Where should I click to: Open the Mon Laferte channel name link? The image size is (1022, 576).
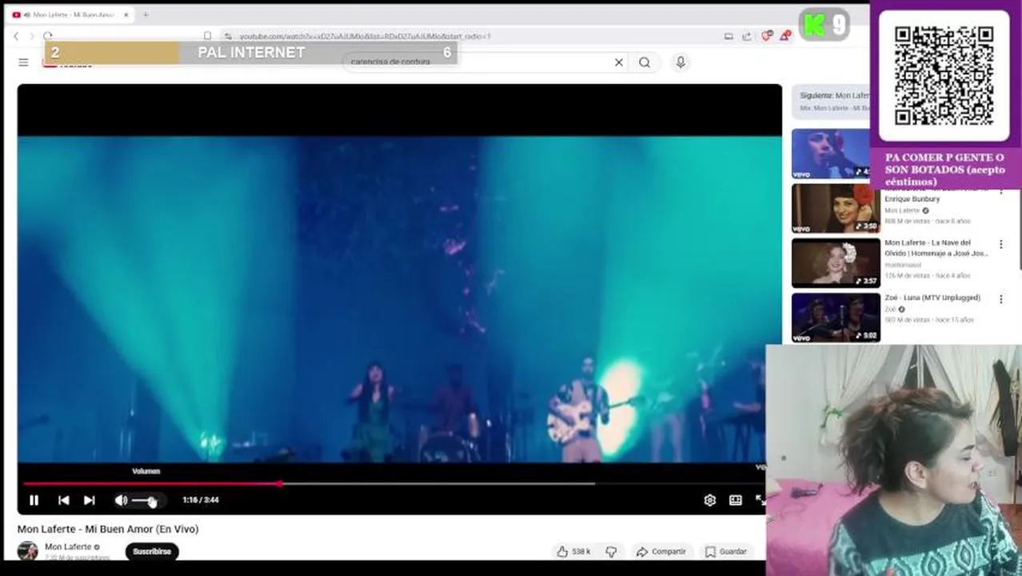coord(68,546)
